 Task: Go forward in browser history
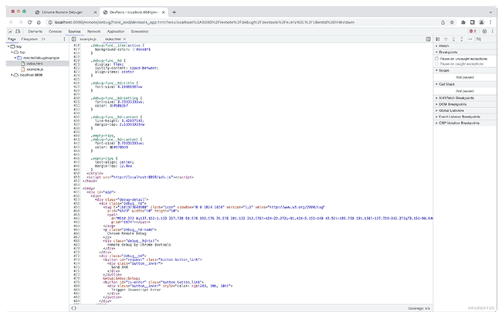pos(21,22)
